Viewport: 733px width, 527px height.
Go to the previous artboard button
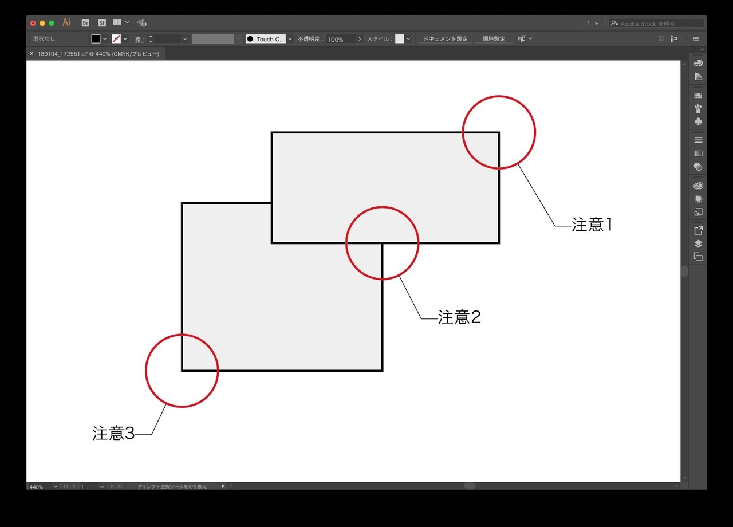click(74, 486)
